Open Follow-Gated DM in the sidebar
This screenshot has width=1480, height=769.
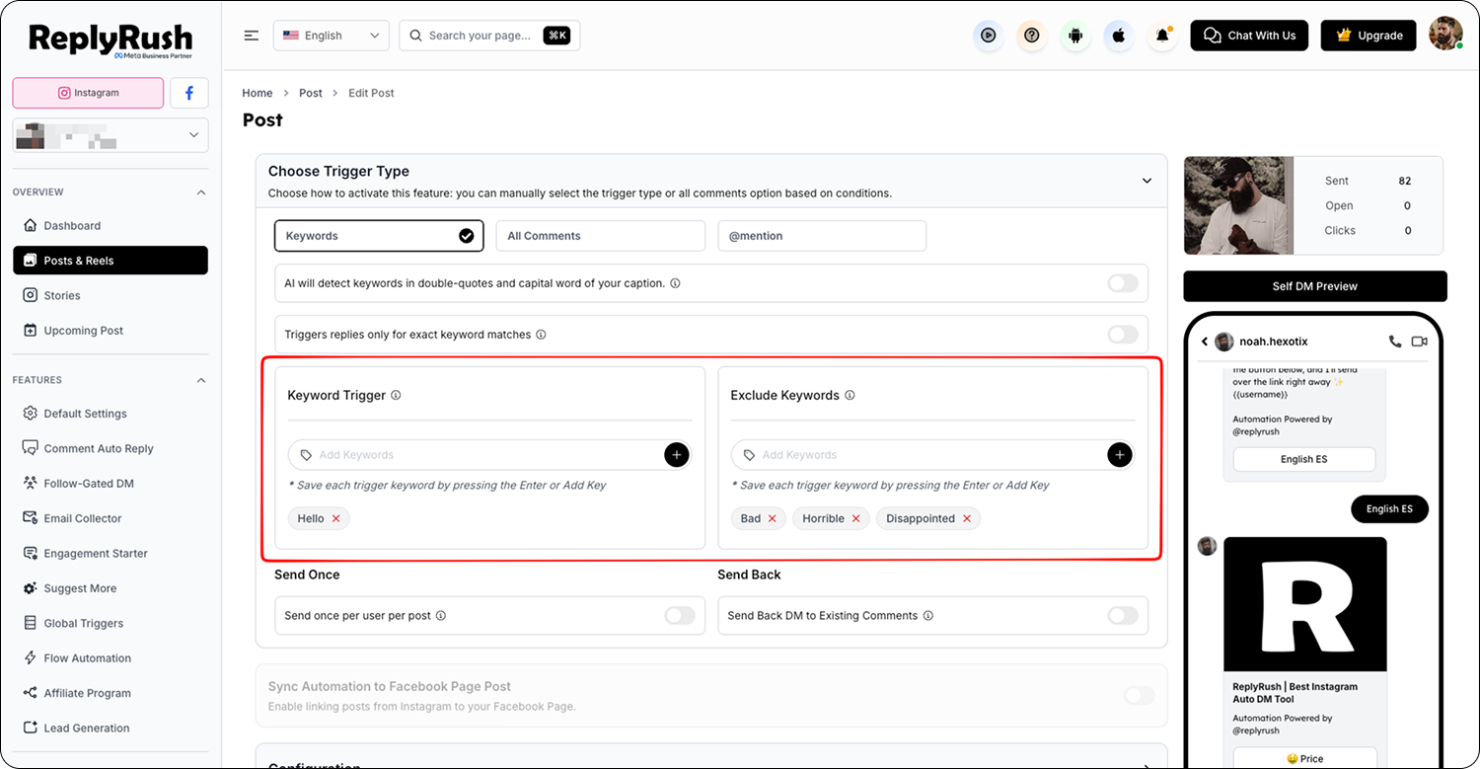(x=111, y=484)
